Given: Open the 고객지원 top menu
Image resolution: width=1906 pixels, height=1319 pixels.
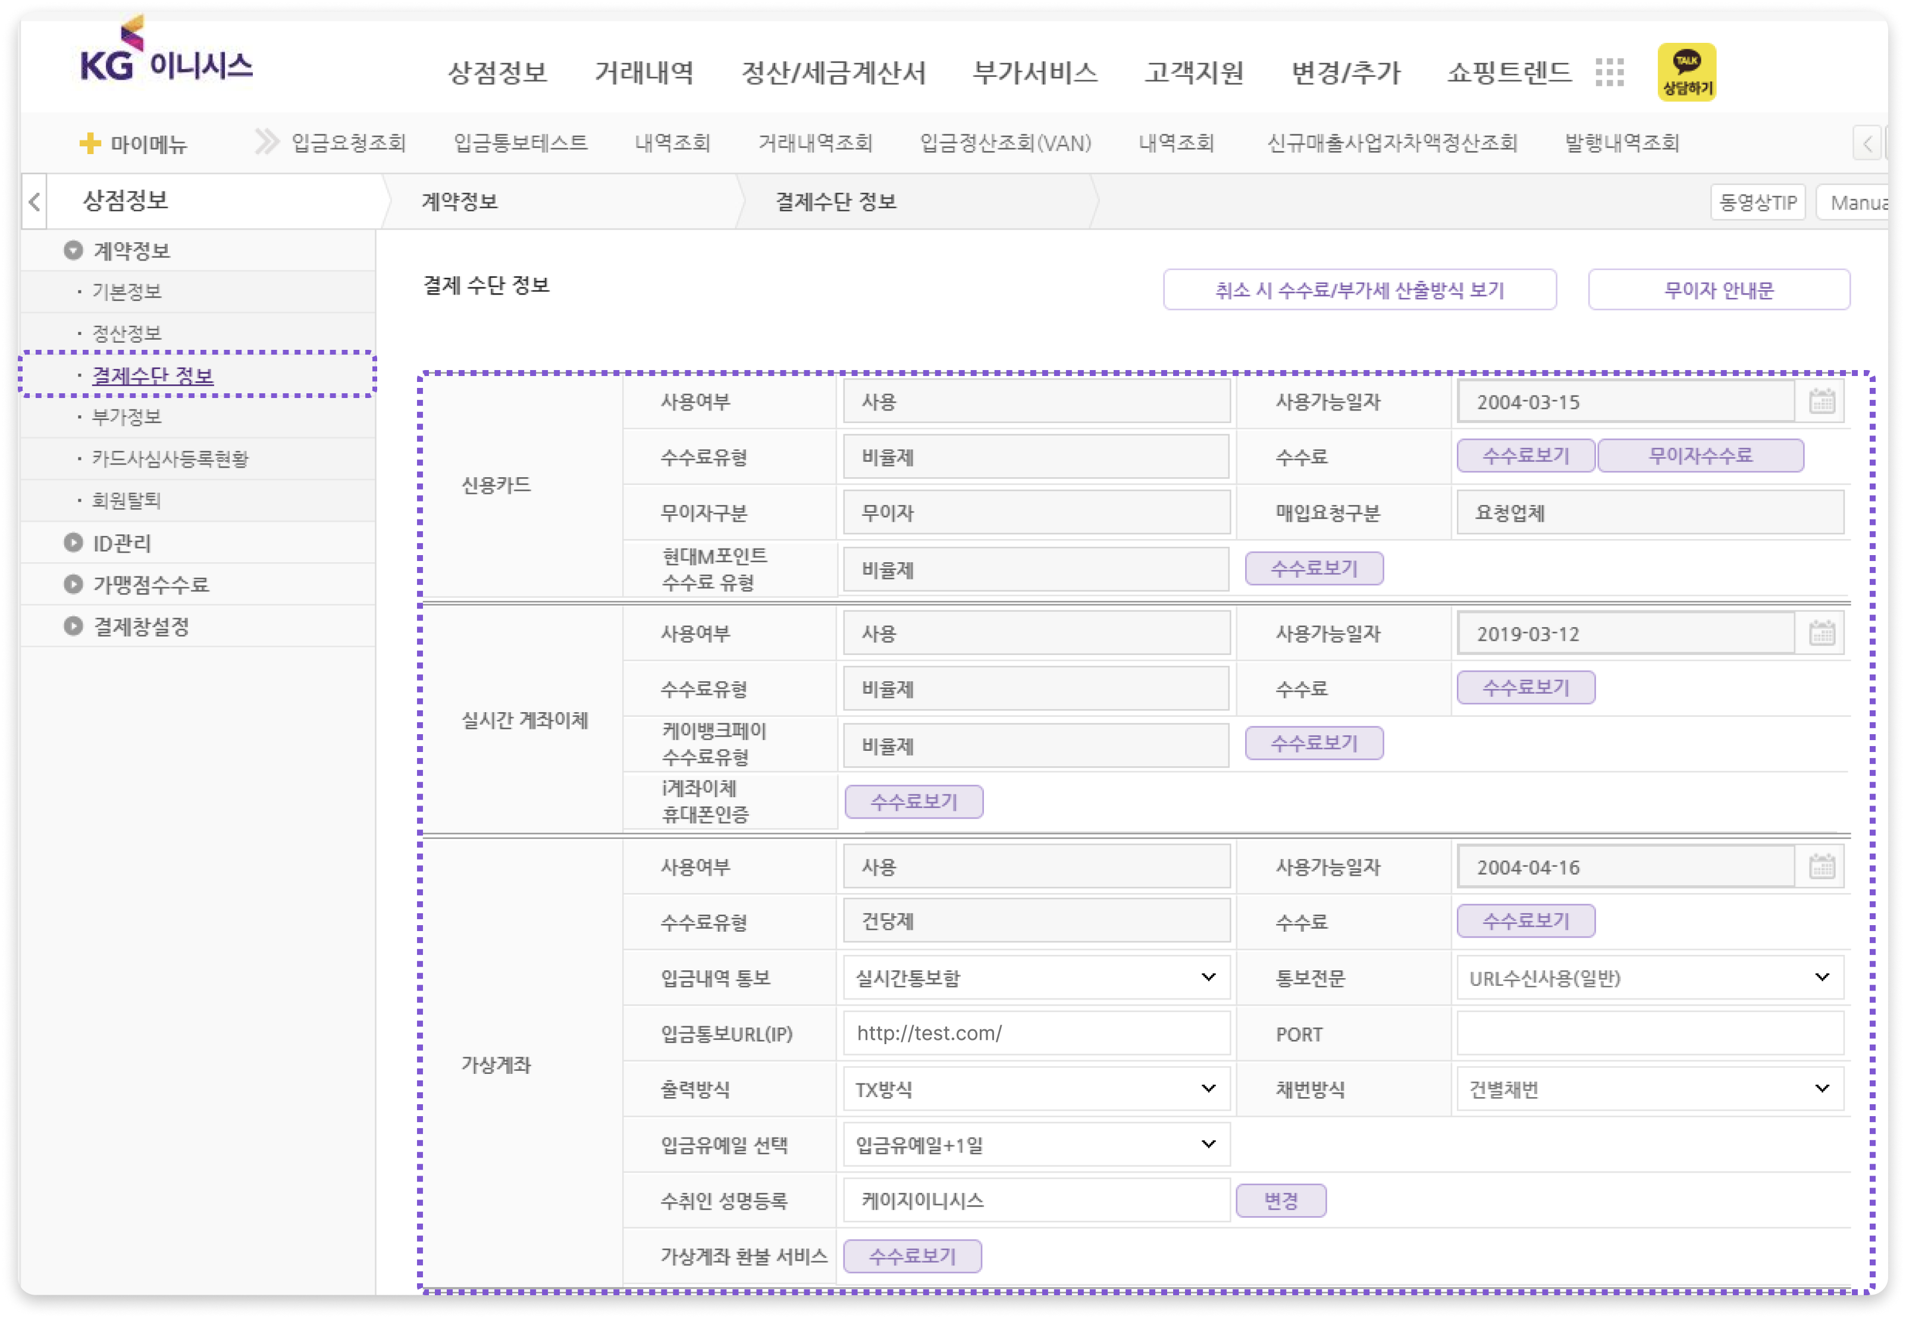Looking at the screenshot, I should click(x=1194, y=73).
